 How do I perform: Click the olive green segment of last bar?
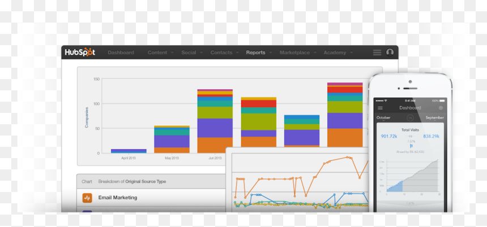click(x=345, y=107)
